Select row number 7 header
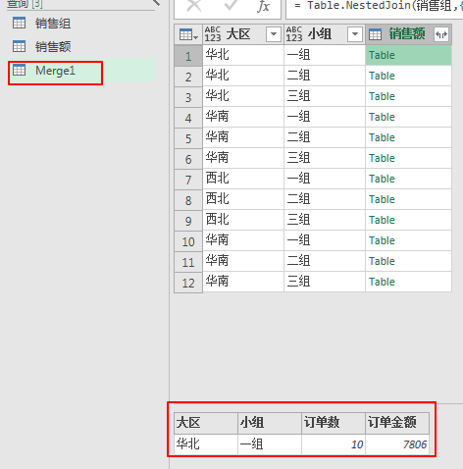Screen dimensions: 463x469 coord(188,180)
